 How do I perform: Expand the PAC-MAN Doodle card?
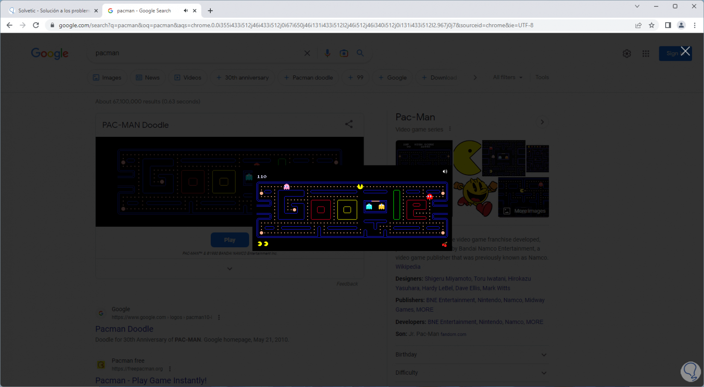point(230,269)
